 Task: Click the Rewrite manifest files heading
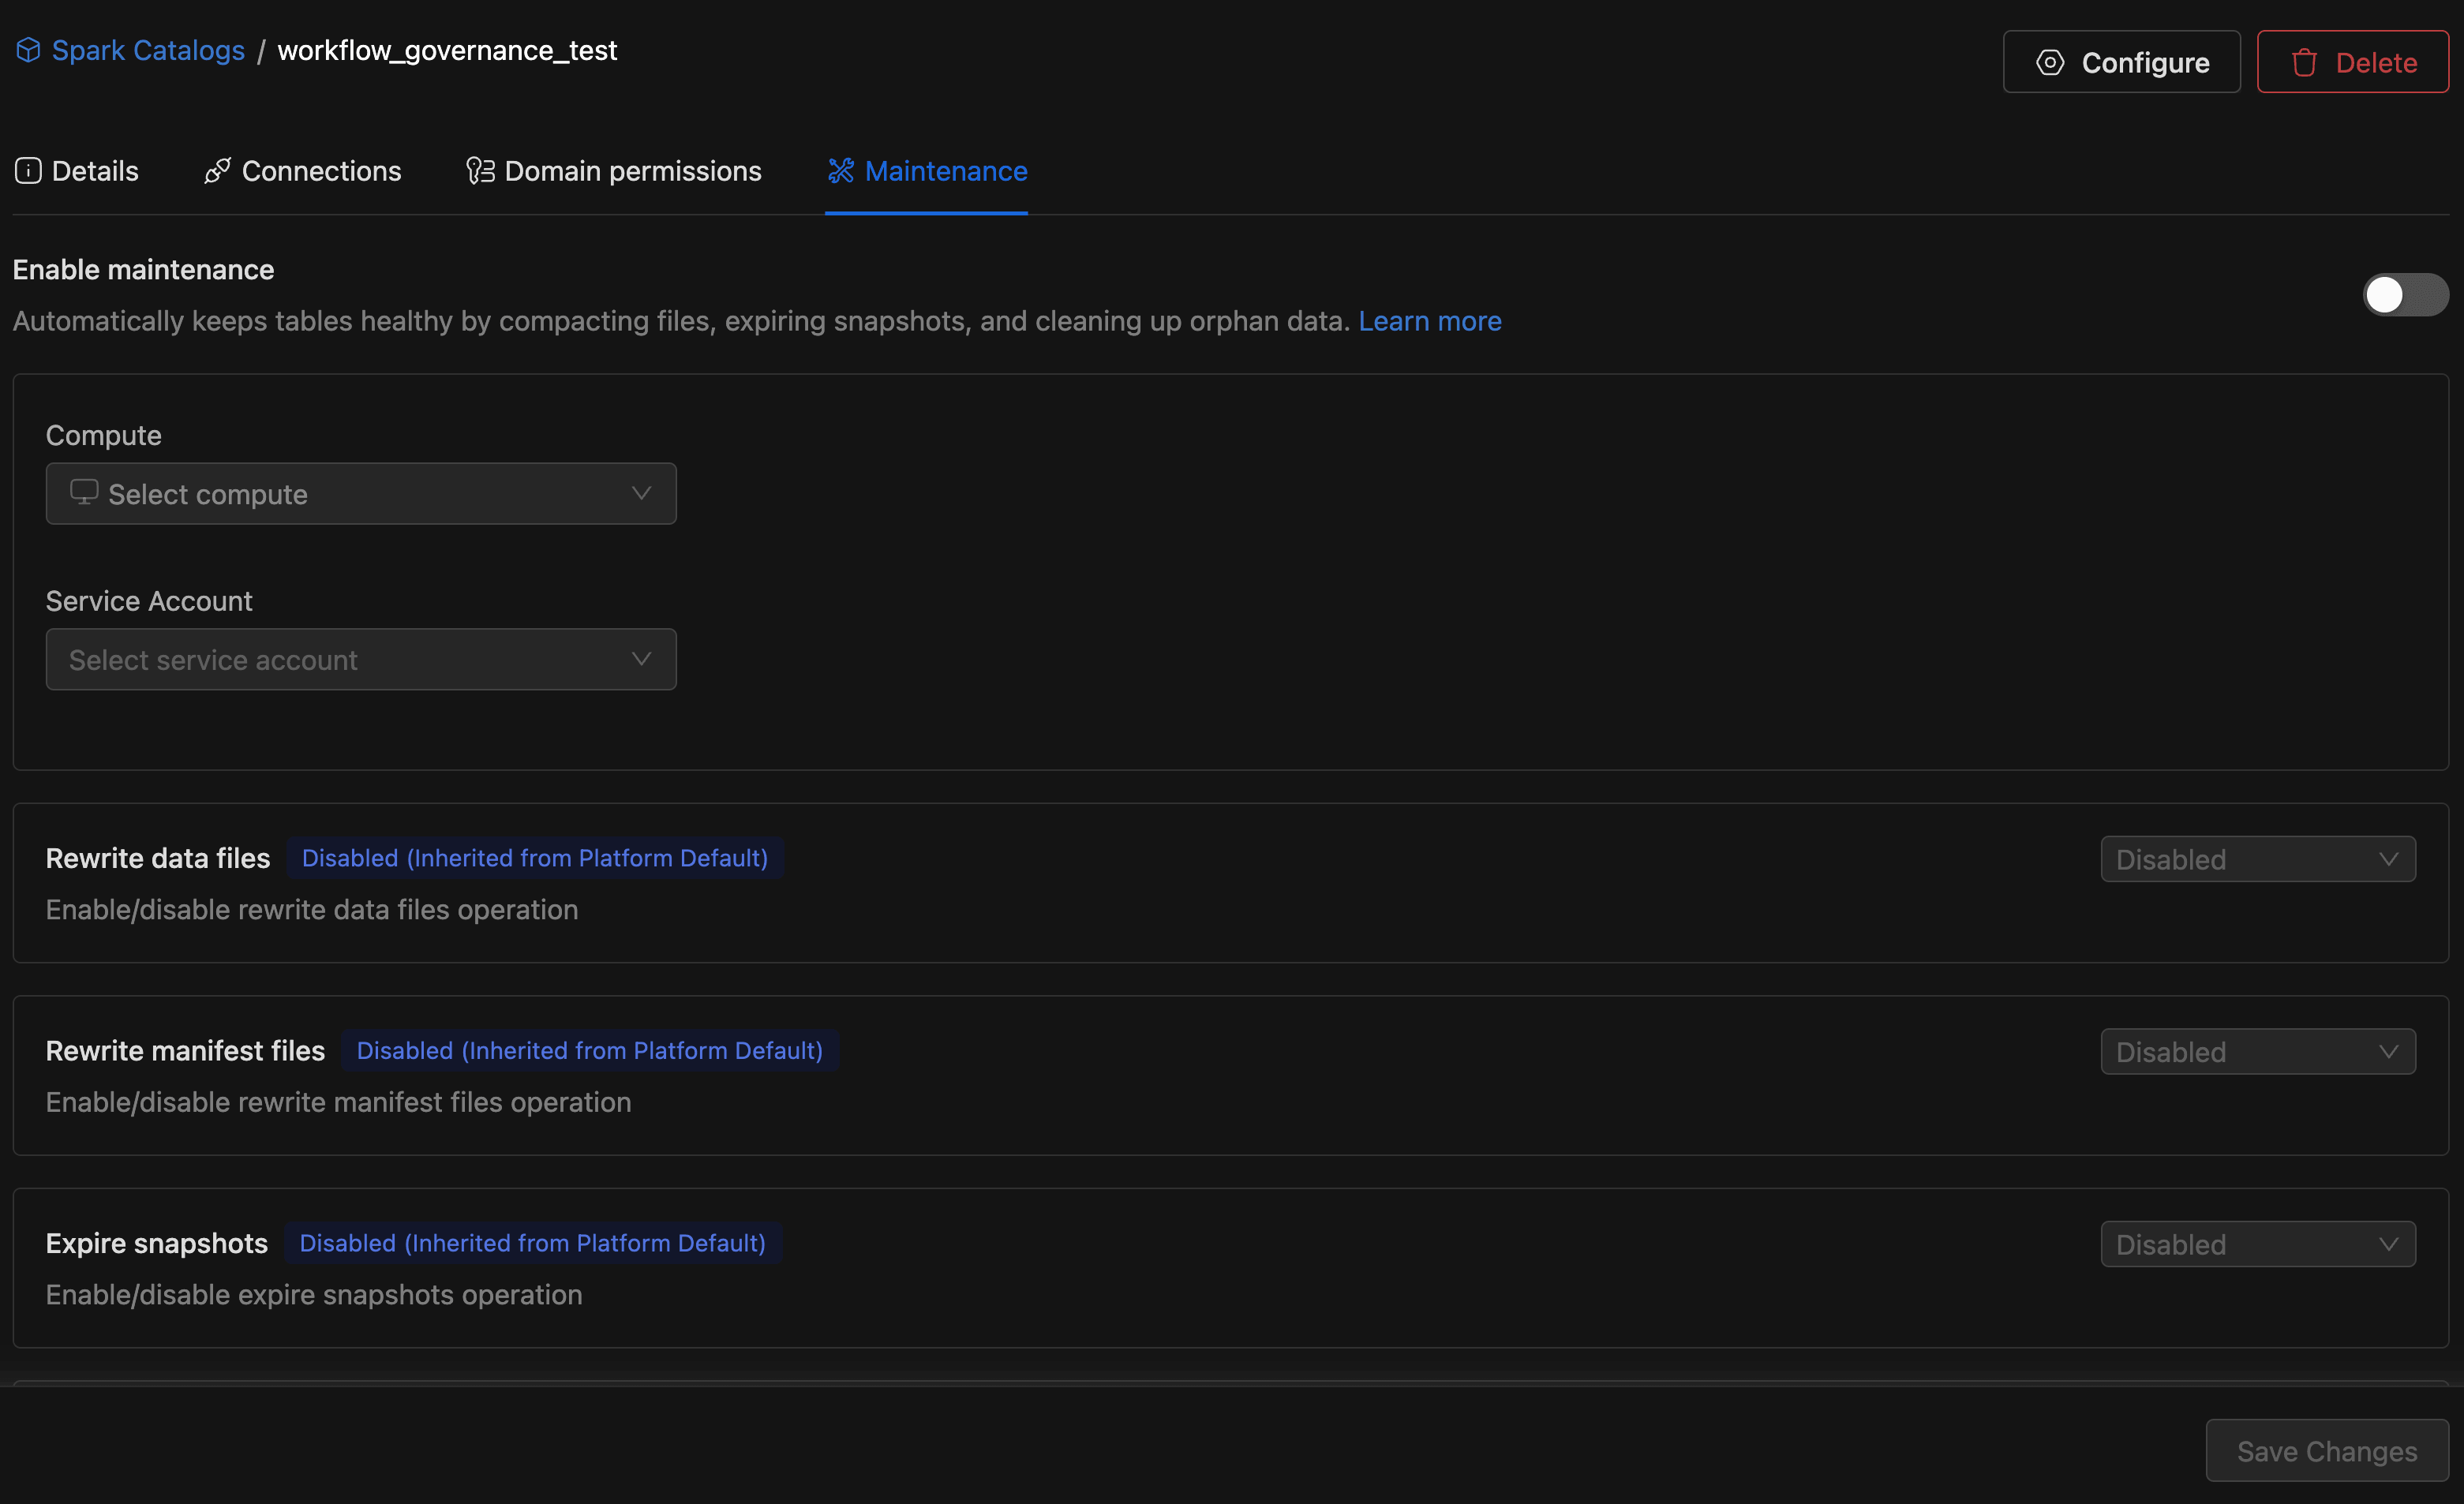pyautogui.click(x=185, y=1051)
